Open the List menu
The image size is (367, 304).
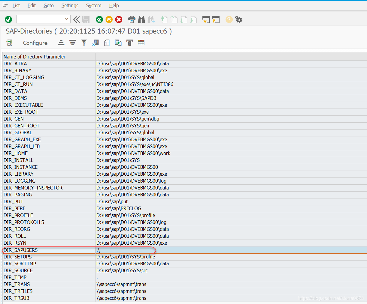click(x=16, y=5)
